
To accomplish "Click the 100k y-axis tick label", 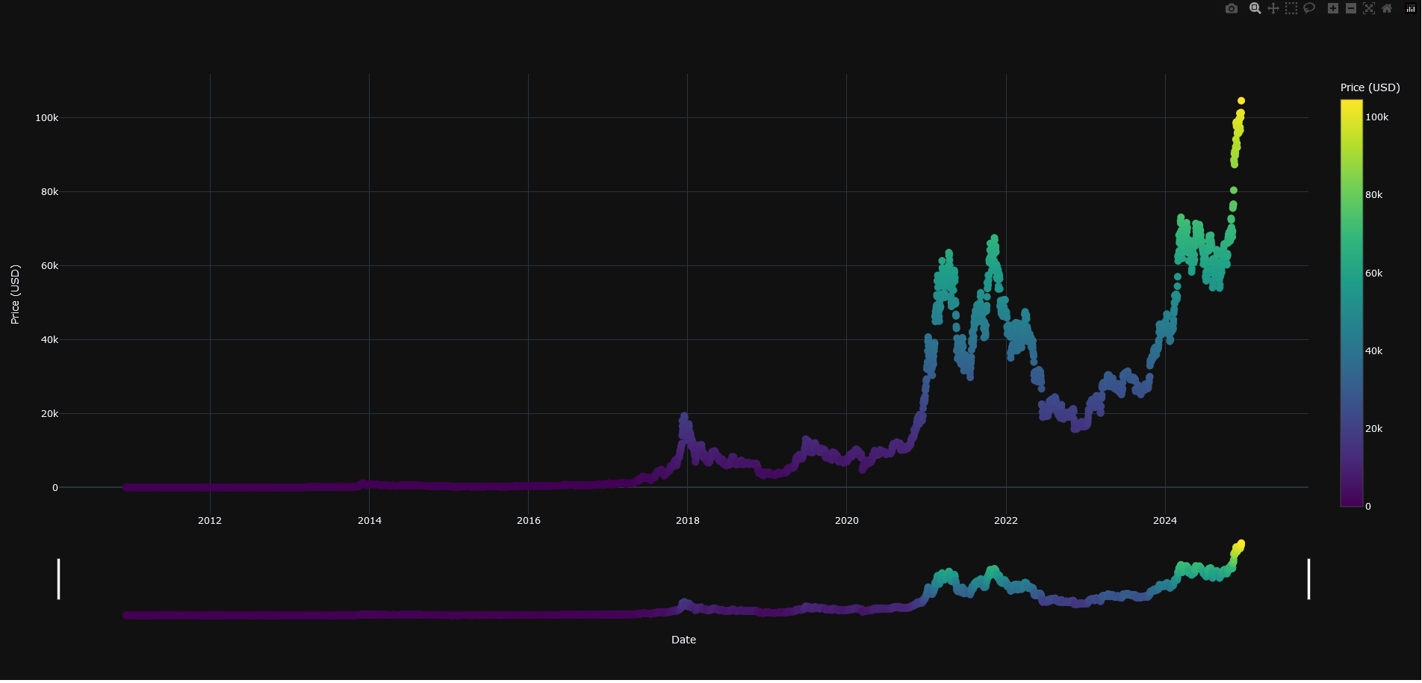I will 47,118.
